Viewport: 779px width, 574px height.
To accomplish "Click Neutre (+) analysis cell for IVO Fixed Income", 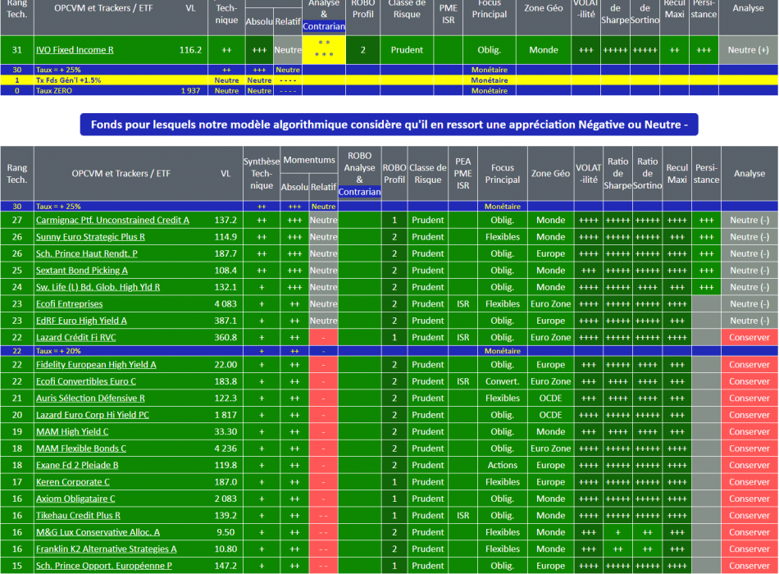I will tap(748, 50).
